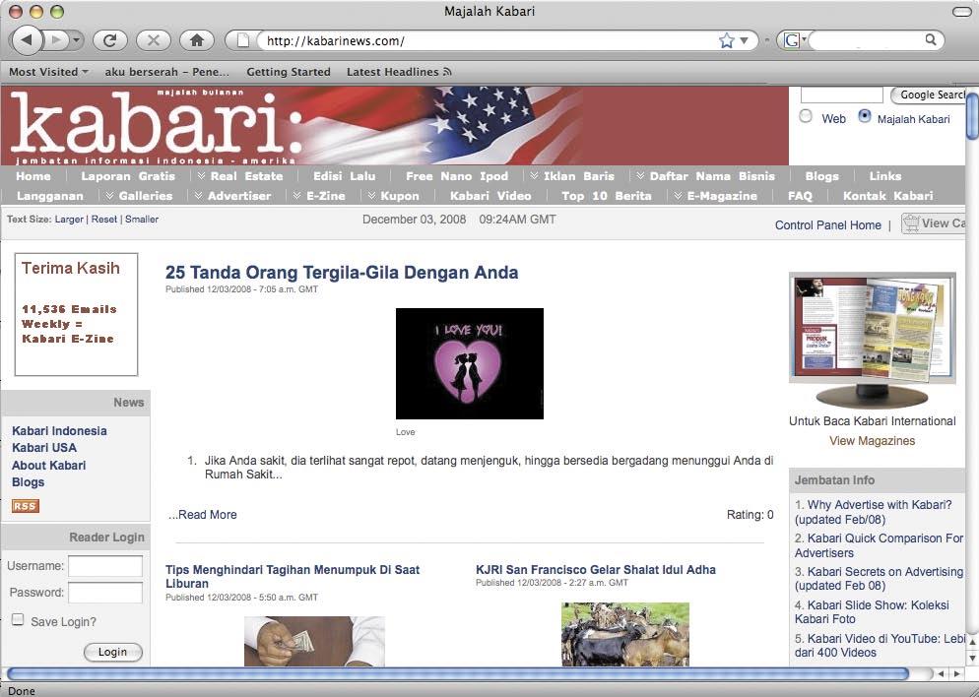Image resolution: width=979 pixels, height=697 pixels.
Task: Go back using the browser Back arrow
Action: coord(27,40)
